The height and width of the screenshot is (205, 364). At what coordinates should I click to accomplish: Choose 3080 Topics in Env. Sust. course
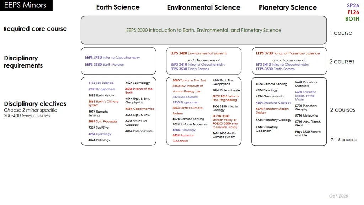click(x=189, y=81)
